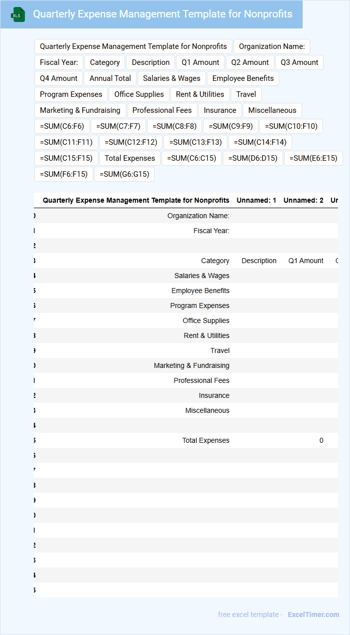Select the 'Fiscal Year:' table cell

(x=211, y=231)
